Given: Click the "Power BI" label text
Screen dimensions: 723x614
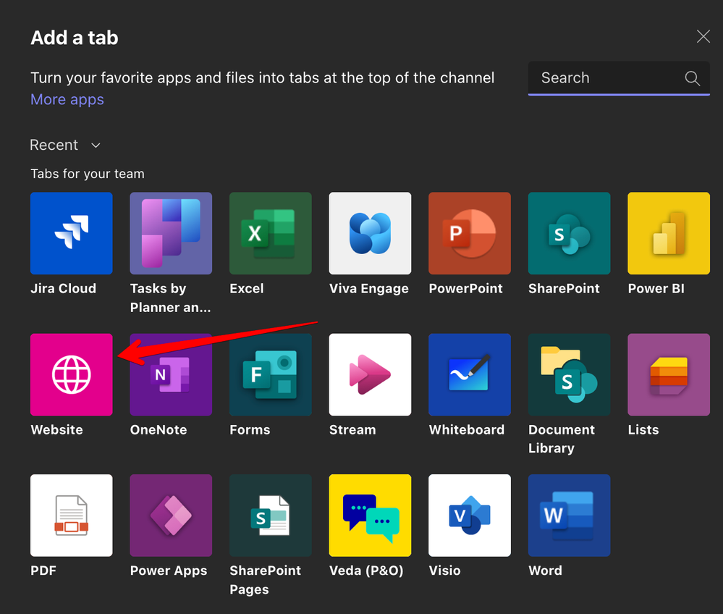Looking at the screenshot, I should coord(656,289).
